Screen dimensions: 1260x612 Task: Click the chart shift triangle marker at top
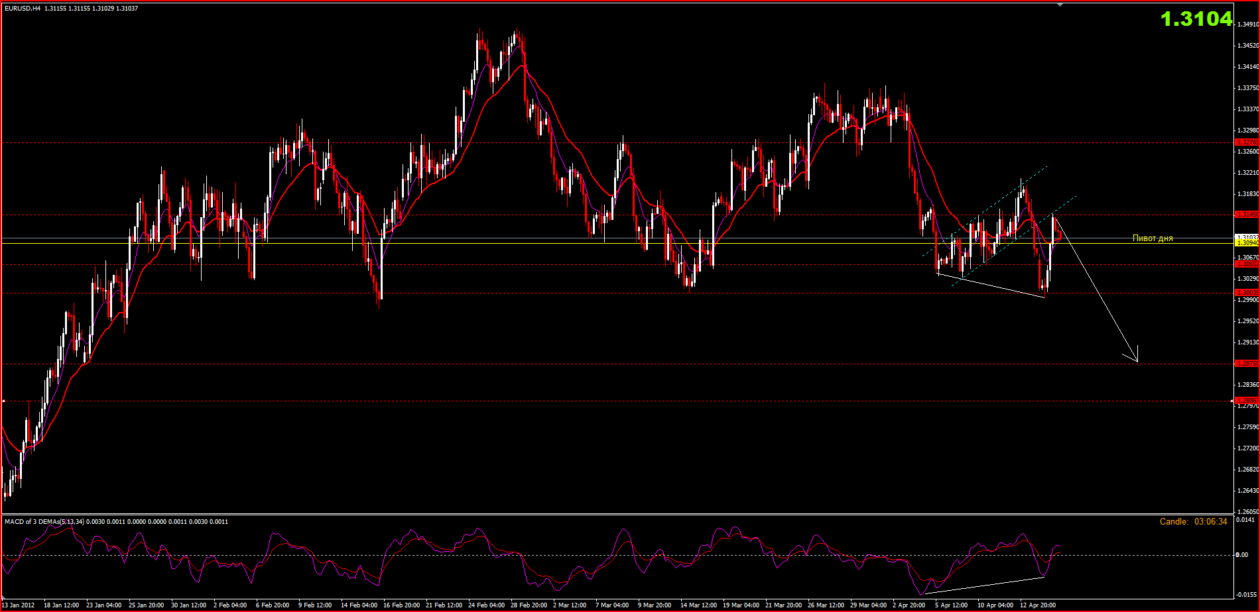coord(1059,4)
